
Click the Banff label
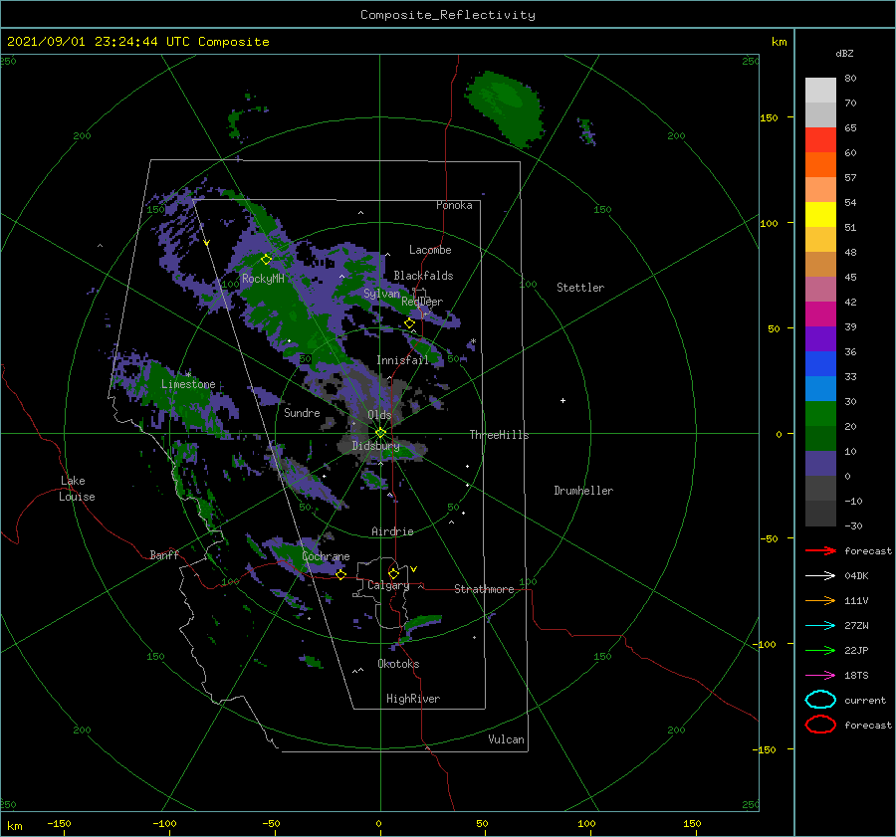(164, 554)
